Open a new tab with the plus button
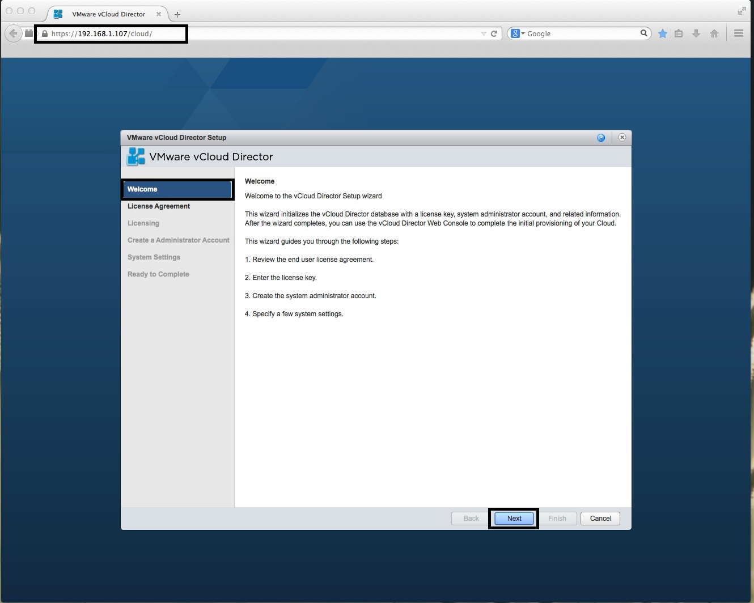754x603 pixels. [177, 14]
